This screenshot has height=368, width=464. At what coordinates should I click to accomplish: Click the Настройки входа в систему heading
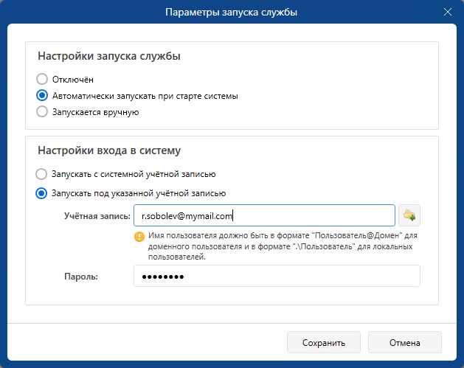coord(109,150)
